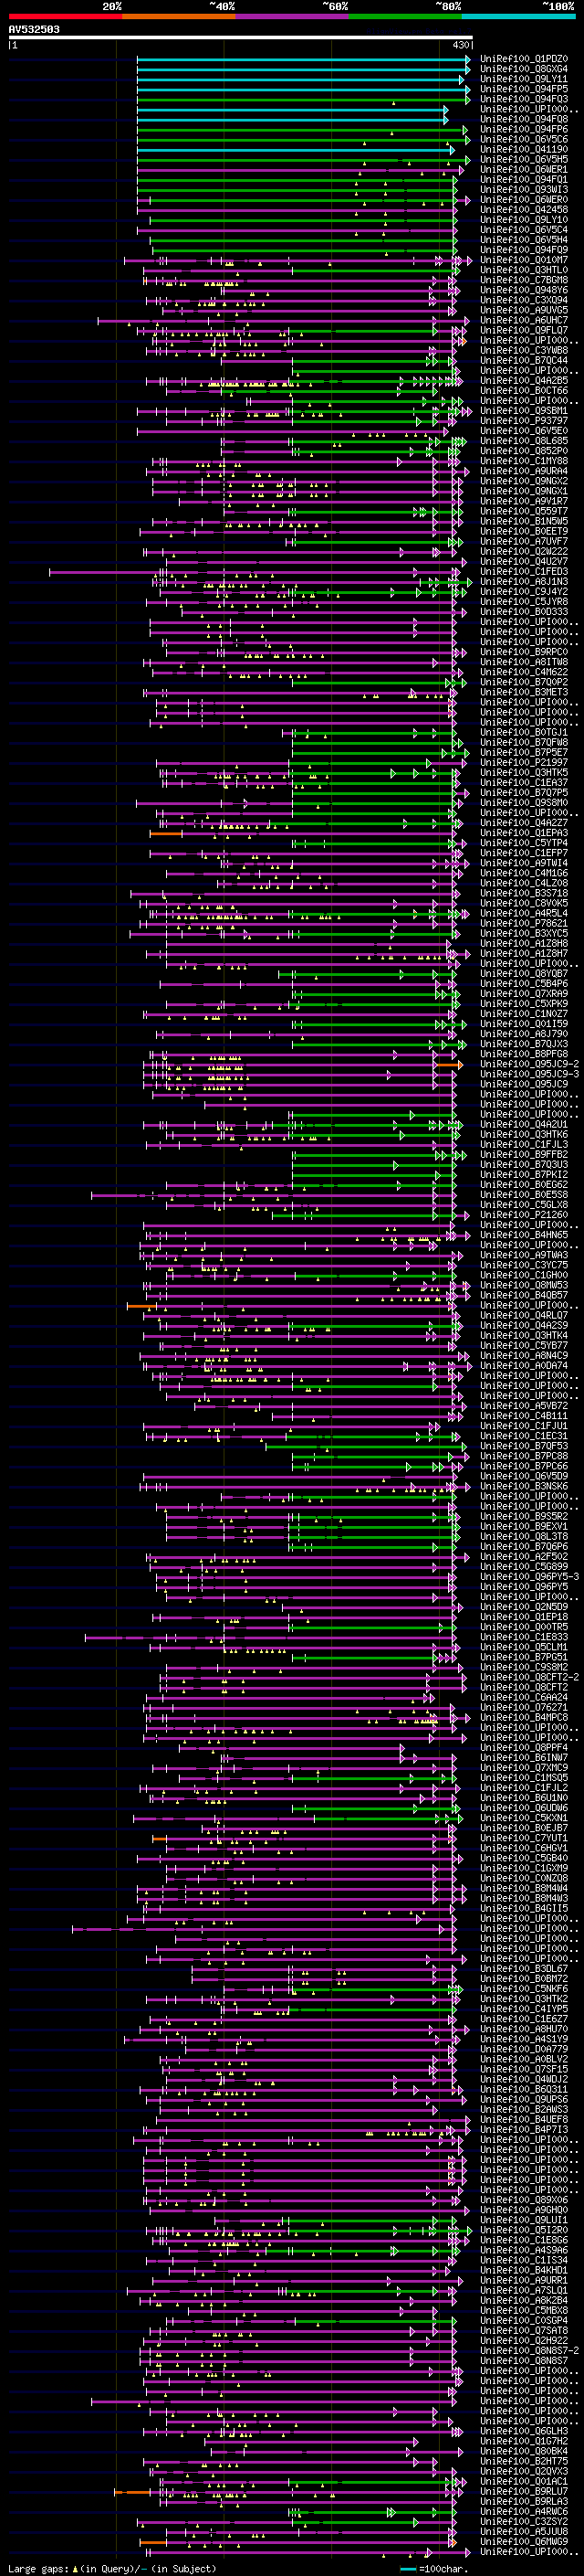Select the UniRef100_Q8N8S7-2 label
The height and width of the screenshot is (2576, 584).
[x=529, y=2351]
